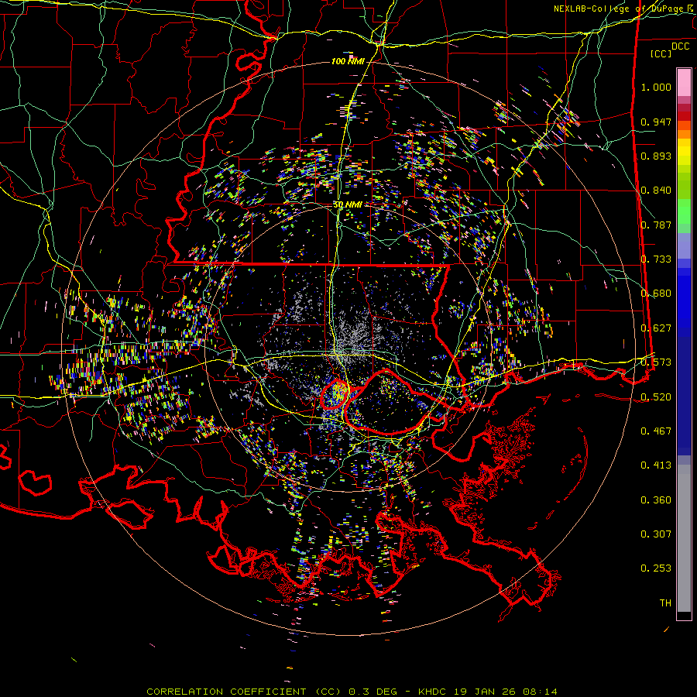
Task: Click the [CC] units label above color bar
Action: coord(661,53)
